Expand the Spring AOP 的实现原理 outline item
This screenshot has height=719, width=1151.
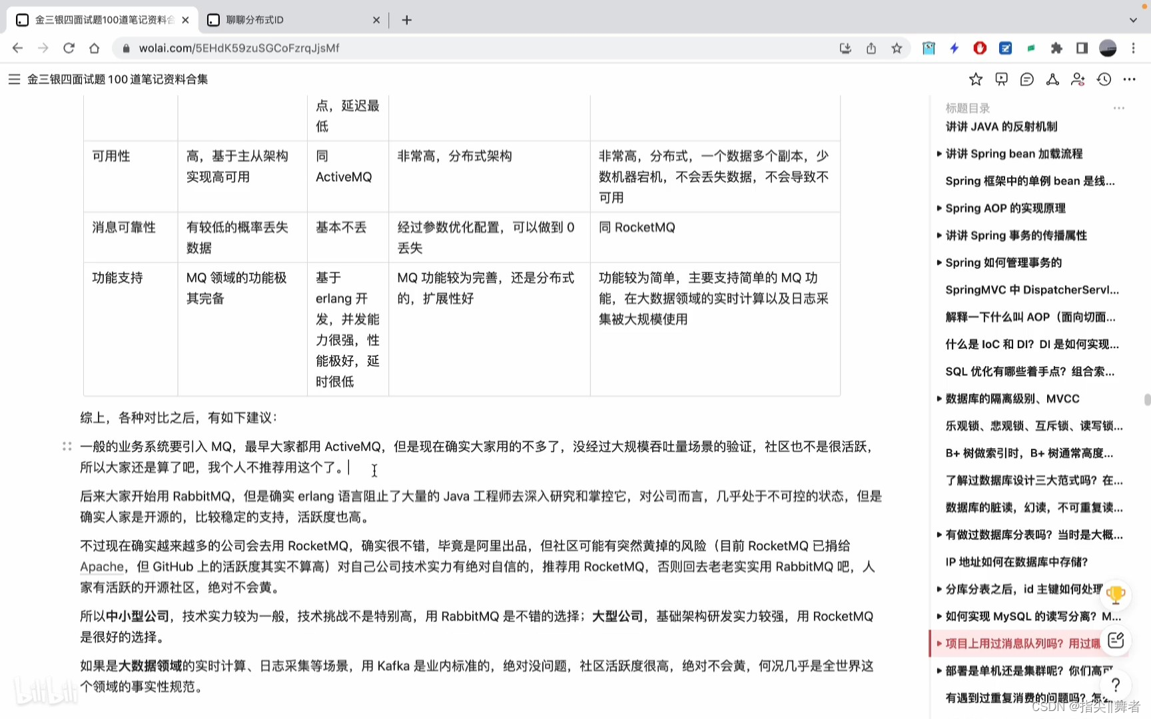pos(939,208)
